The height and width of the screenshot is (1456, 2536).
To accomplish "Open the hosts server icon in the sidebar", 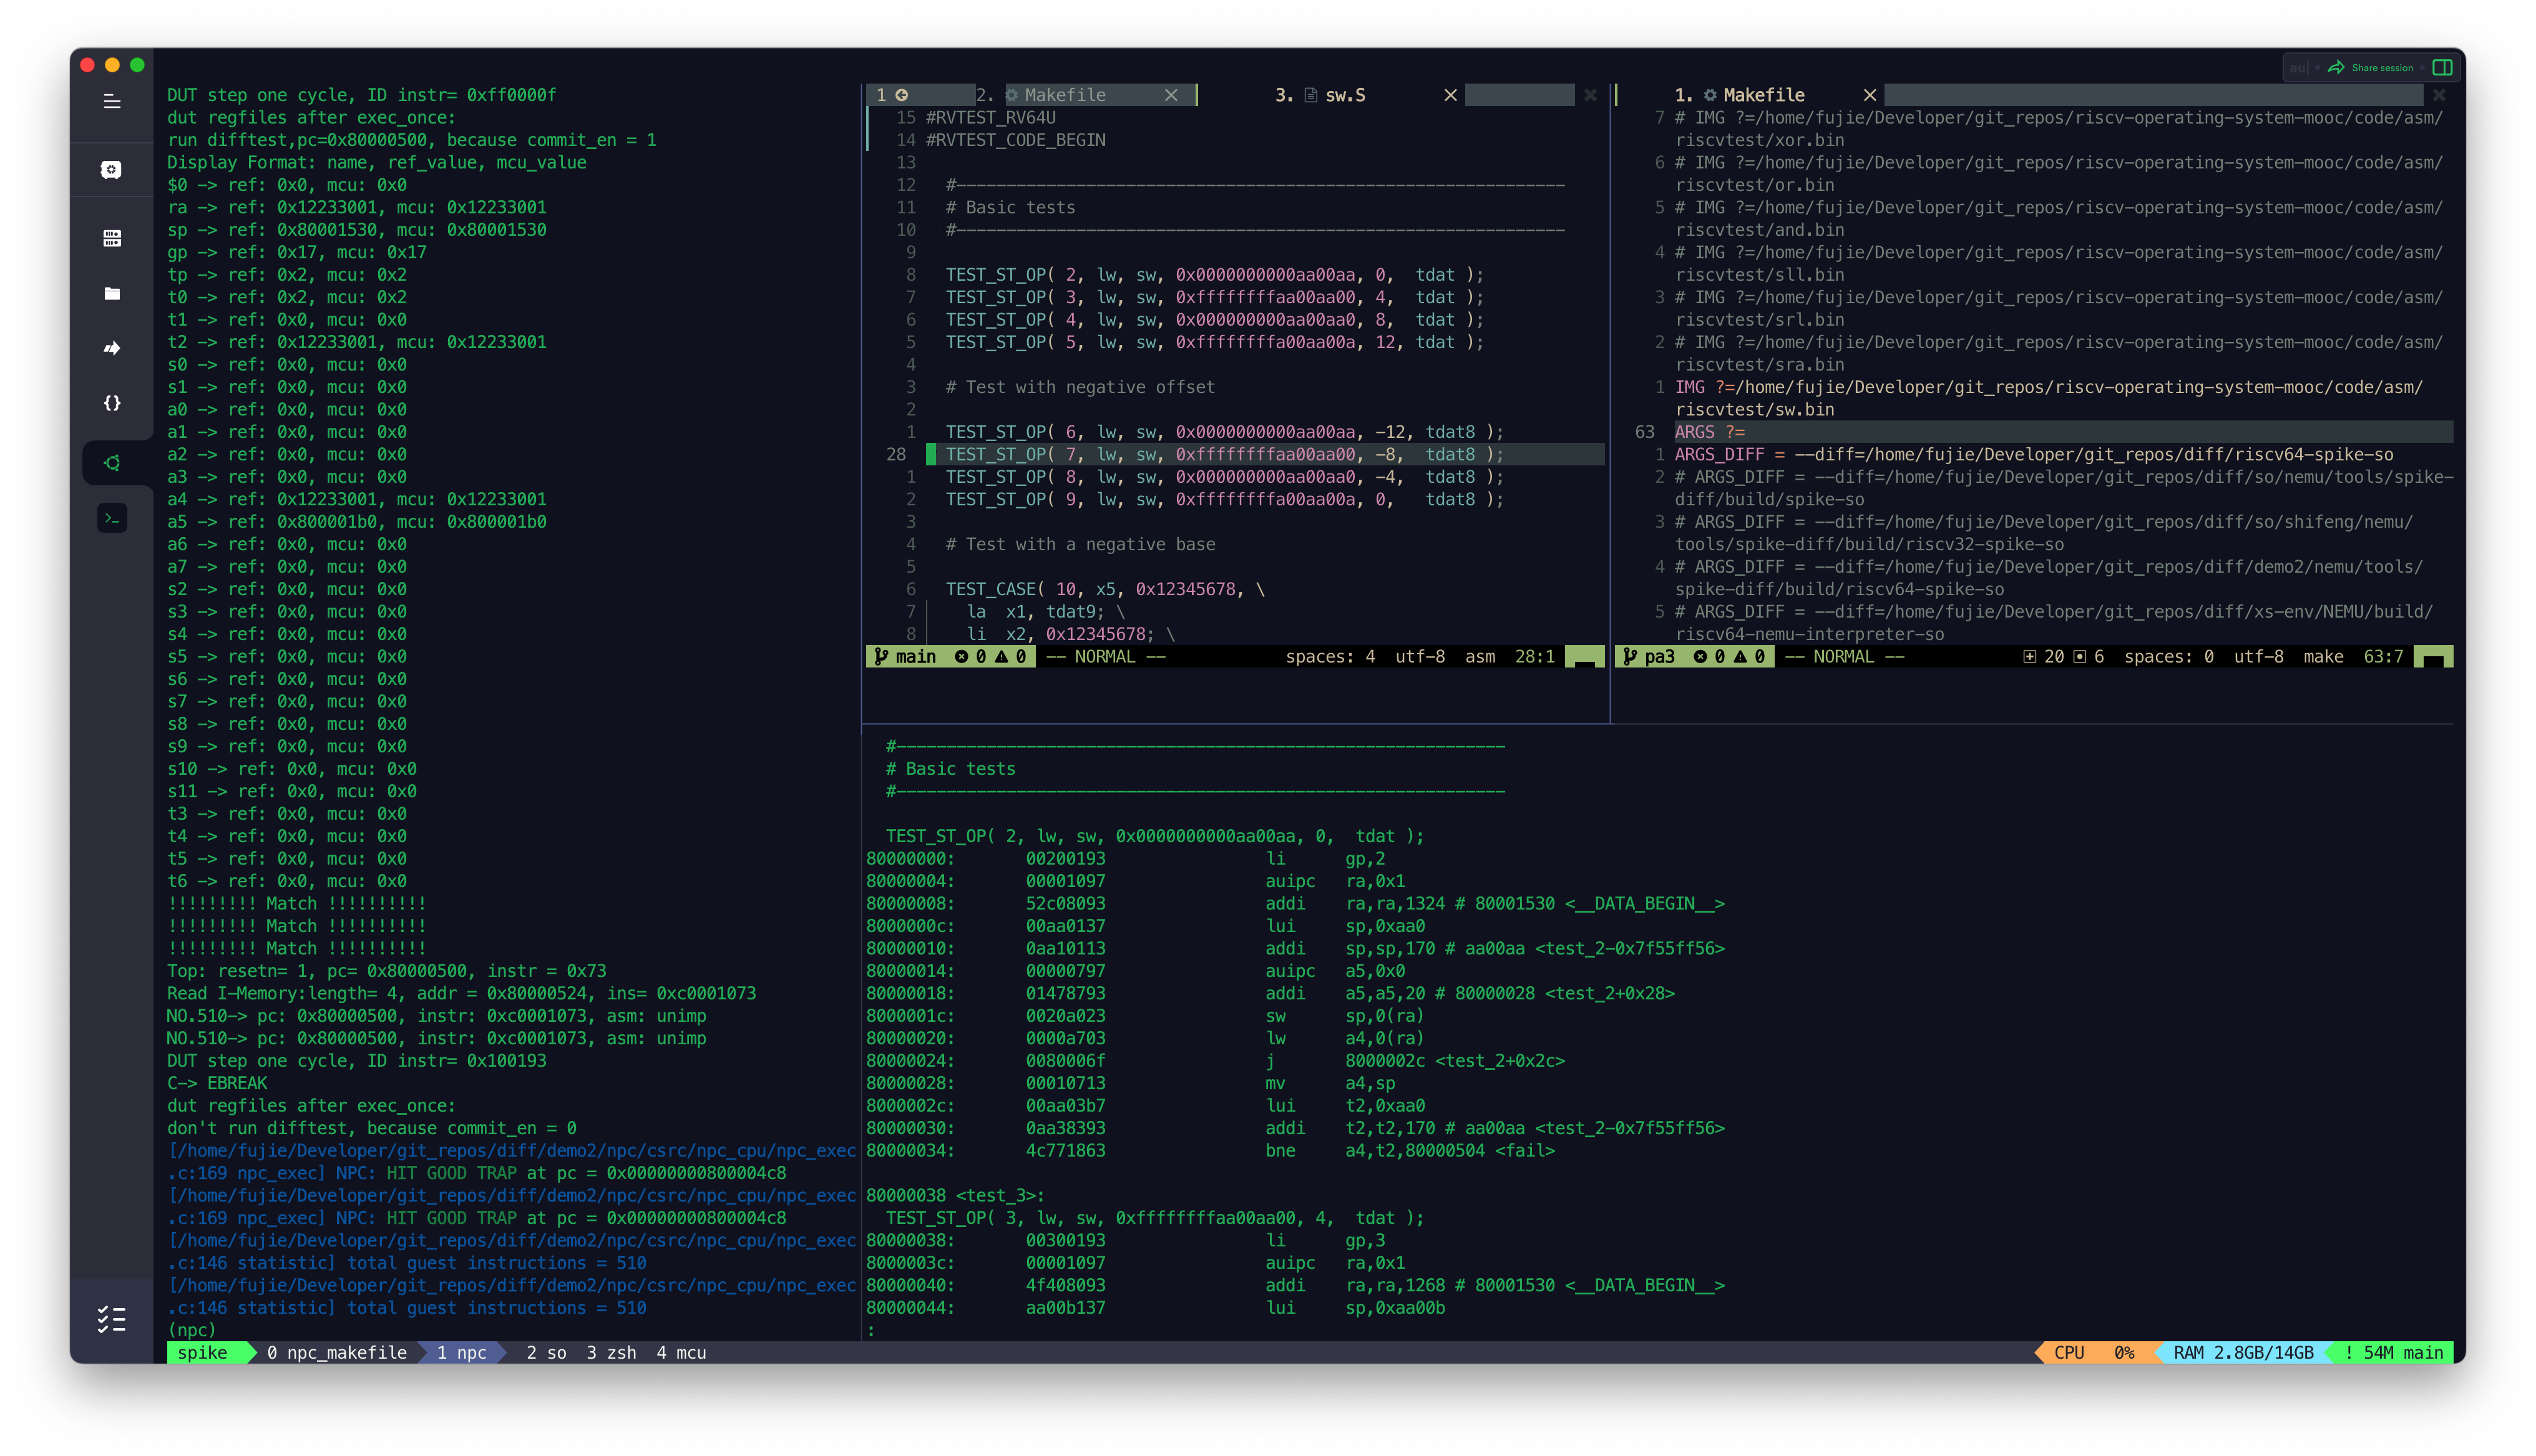I will pos(112,238).
